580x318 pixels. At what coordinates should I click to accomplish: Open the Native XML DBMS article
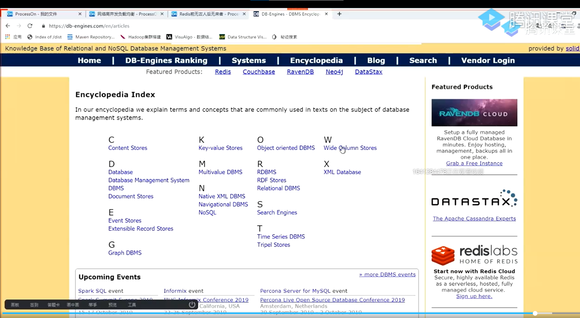(222, 196)
